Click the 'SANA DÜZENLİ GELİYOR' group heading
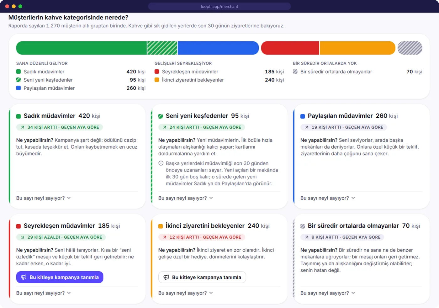This screenshot has height=308, width=439. click(x=42, y=63)
